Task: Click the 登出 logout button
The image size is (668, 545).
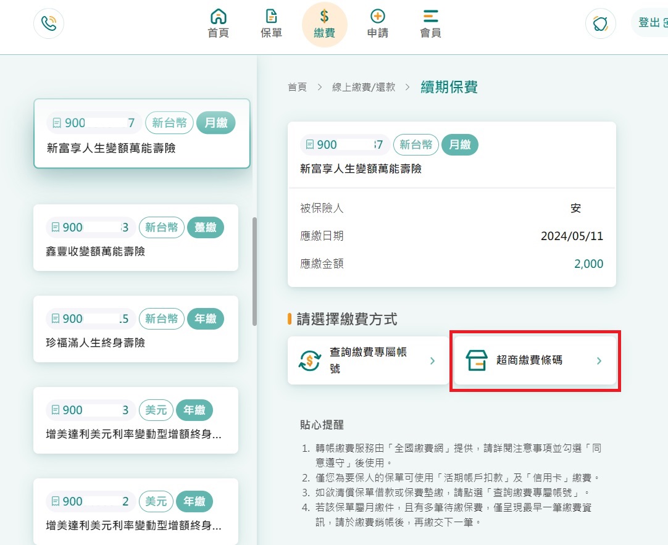Action: tap(649, 23)
